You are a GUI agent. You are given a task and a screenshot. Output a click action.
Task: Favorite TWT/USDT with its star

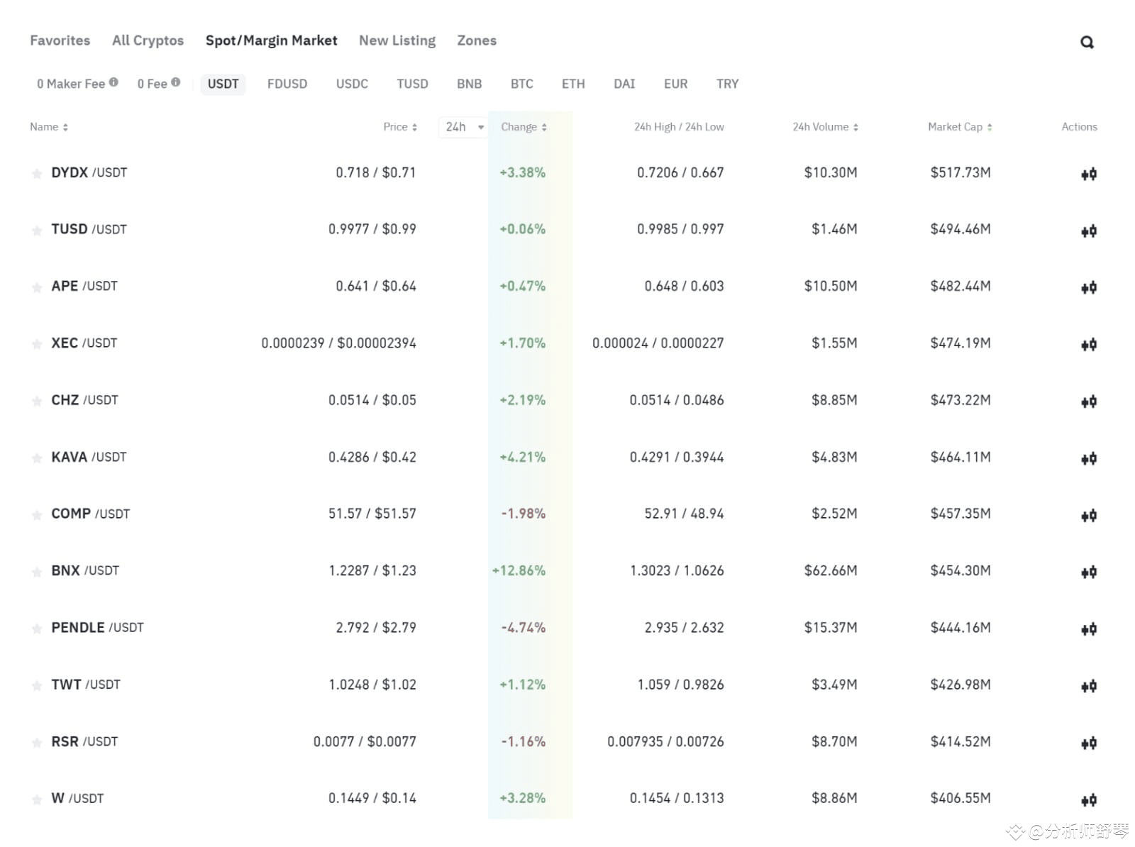coord(37,686)
